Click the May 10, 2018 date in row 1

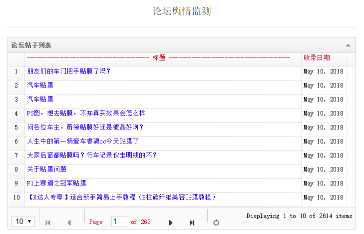(x=324, y=71)
